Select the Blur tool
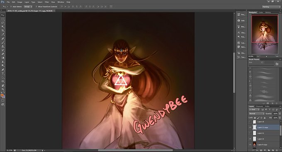 coord(3,62)
